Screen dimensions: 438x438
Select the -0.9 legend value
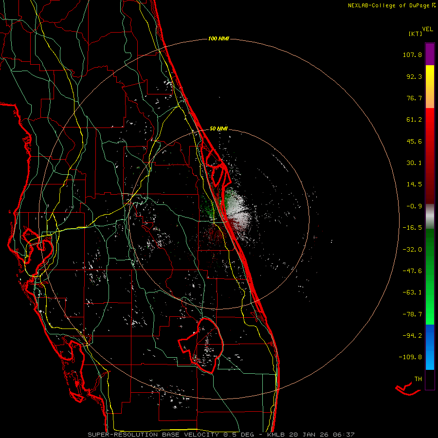click(x=414, y=206)
